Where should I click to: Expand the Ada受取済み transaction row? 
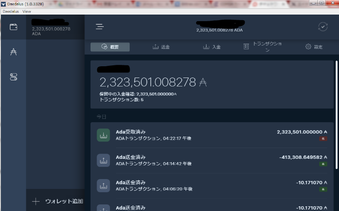click(212, 135)
